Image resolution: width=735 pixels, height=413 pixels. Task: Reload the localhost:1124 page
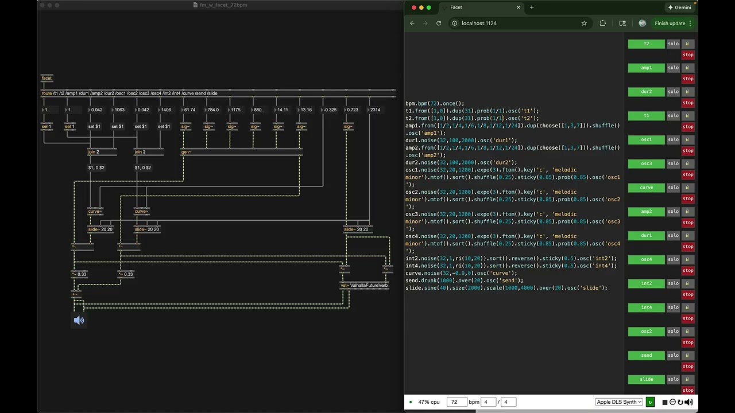coord(439,24)
